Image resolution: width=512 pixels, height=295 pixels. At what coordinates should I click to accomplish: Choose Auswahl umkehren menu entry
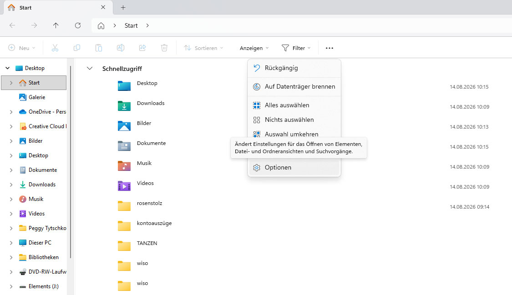(x=294, y=133)
